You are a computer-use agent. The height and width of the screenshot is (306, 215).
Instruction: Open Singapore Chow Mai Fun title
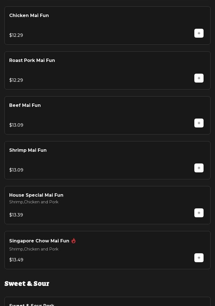tap(39, 241)
